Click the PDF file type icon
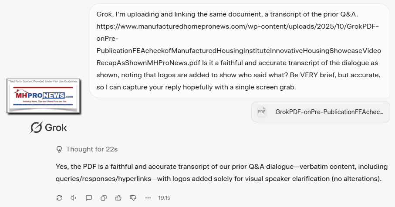The height and width of the screenshot is (207, 395). [261, 112]
